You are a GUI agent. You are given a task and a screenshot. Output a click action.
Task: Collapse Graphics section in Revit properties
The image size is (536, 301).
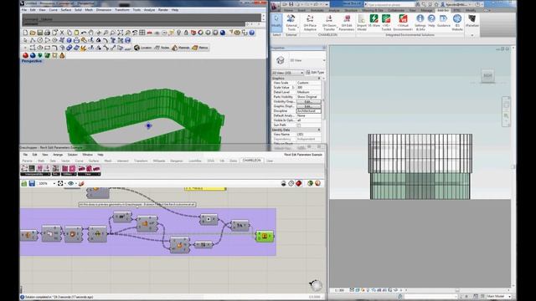click(x=319, y=79)
